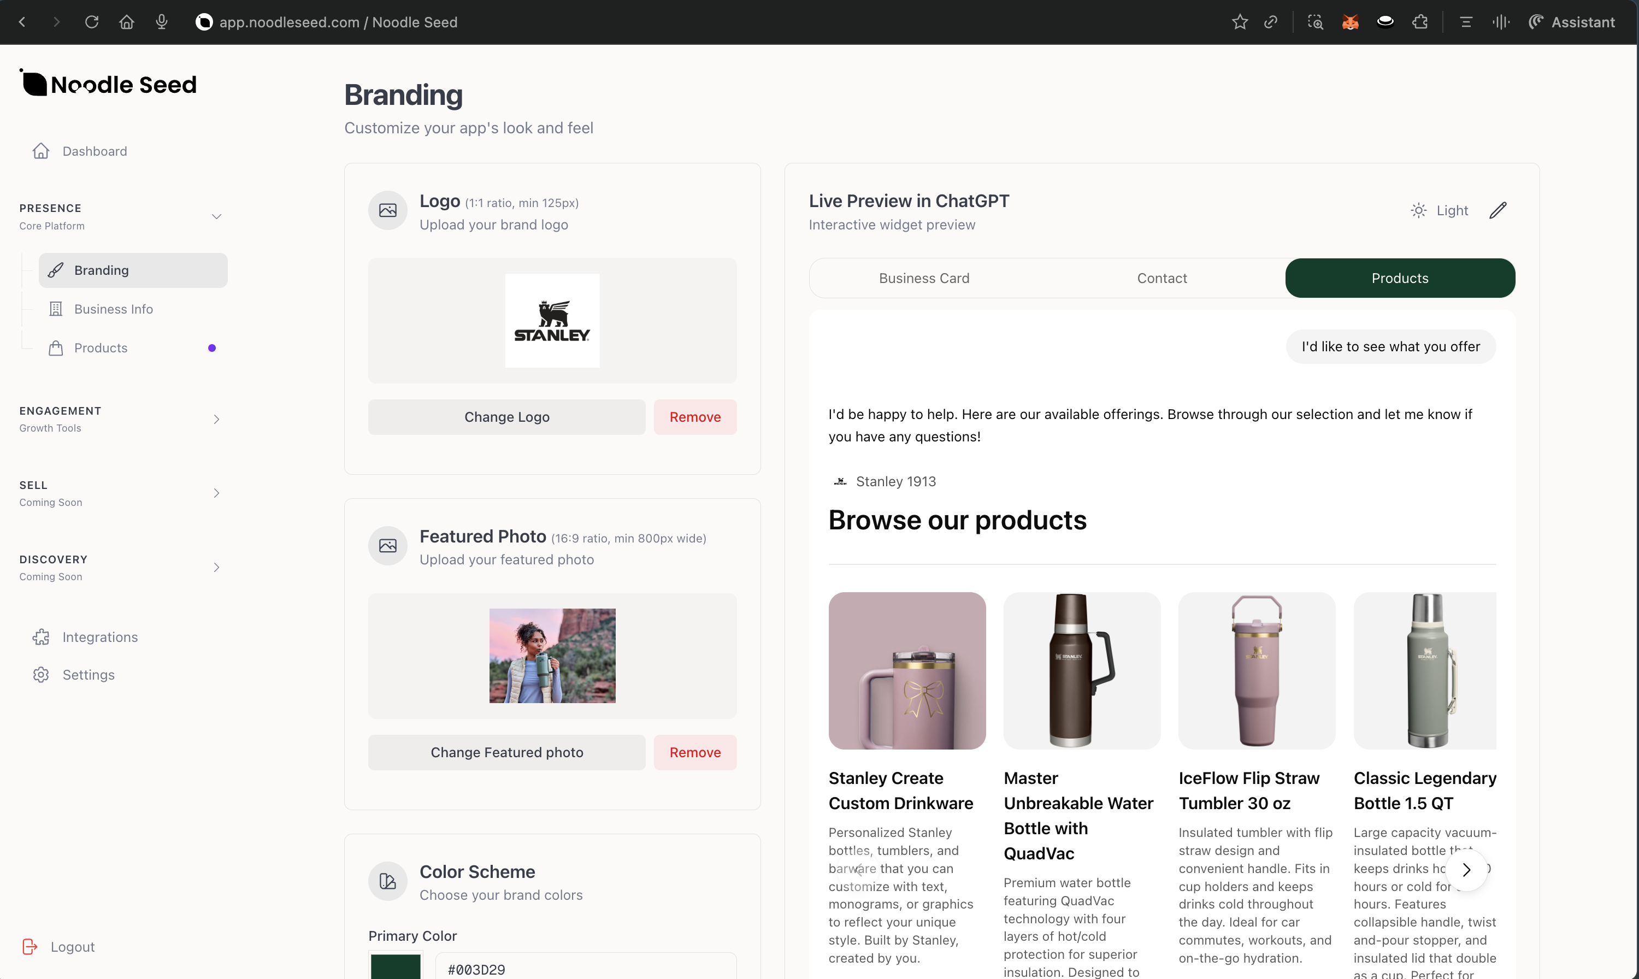Screen dimensions: 1639x979
Task: Expand the Discovery section
Action: [x=216, y=567]
